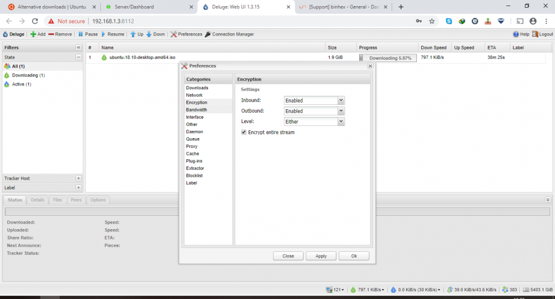Collapse the bottom details panel
The image size is (555, 299).
pyautogui.click(x=548, y=200)
